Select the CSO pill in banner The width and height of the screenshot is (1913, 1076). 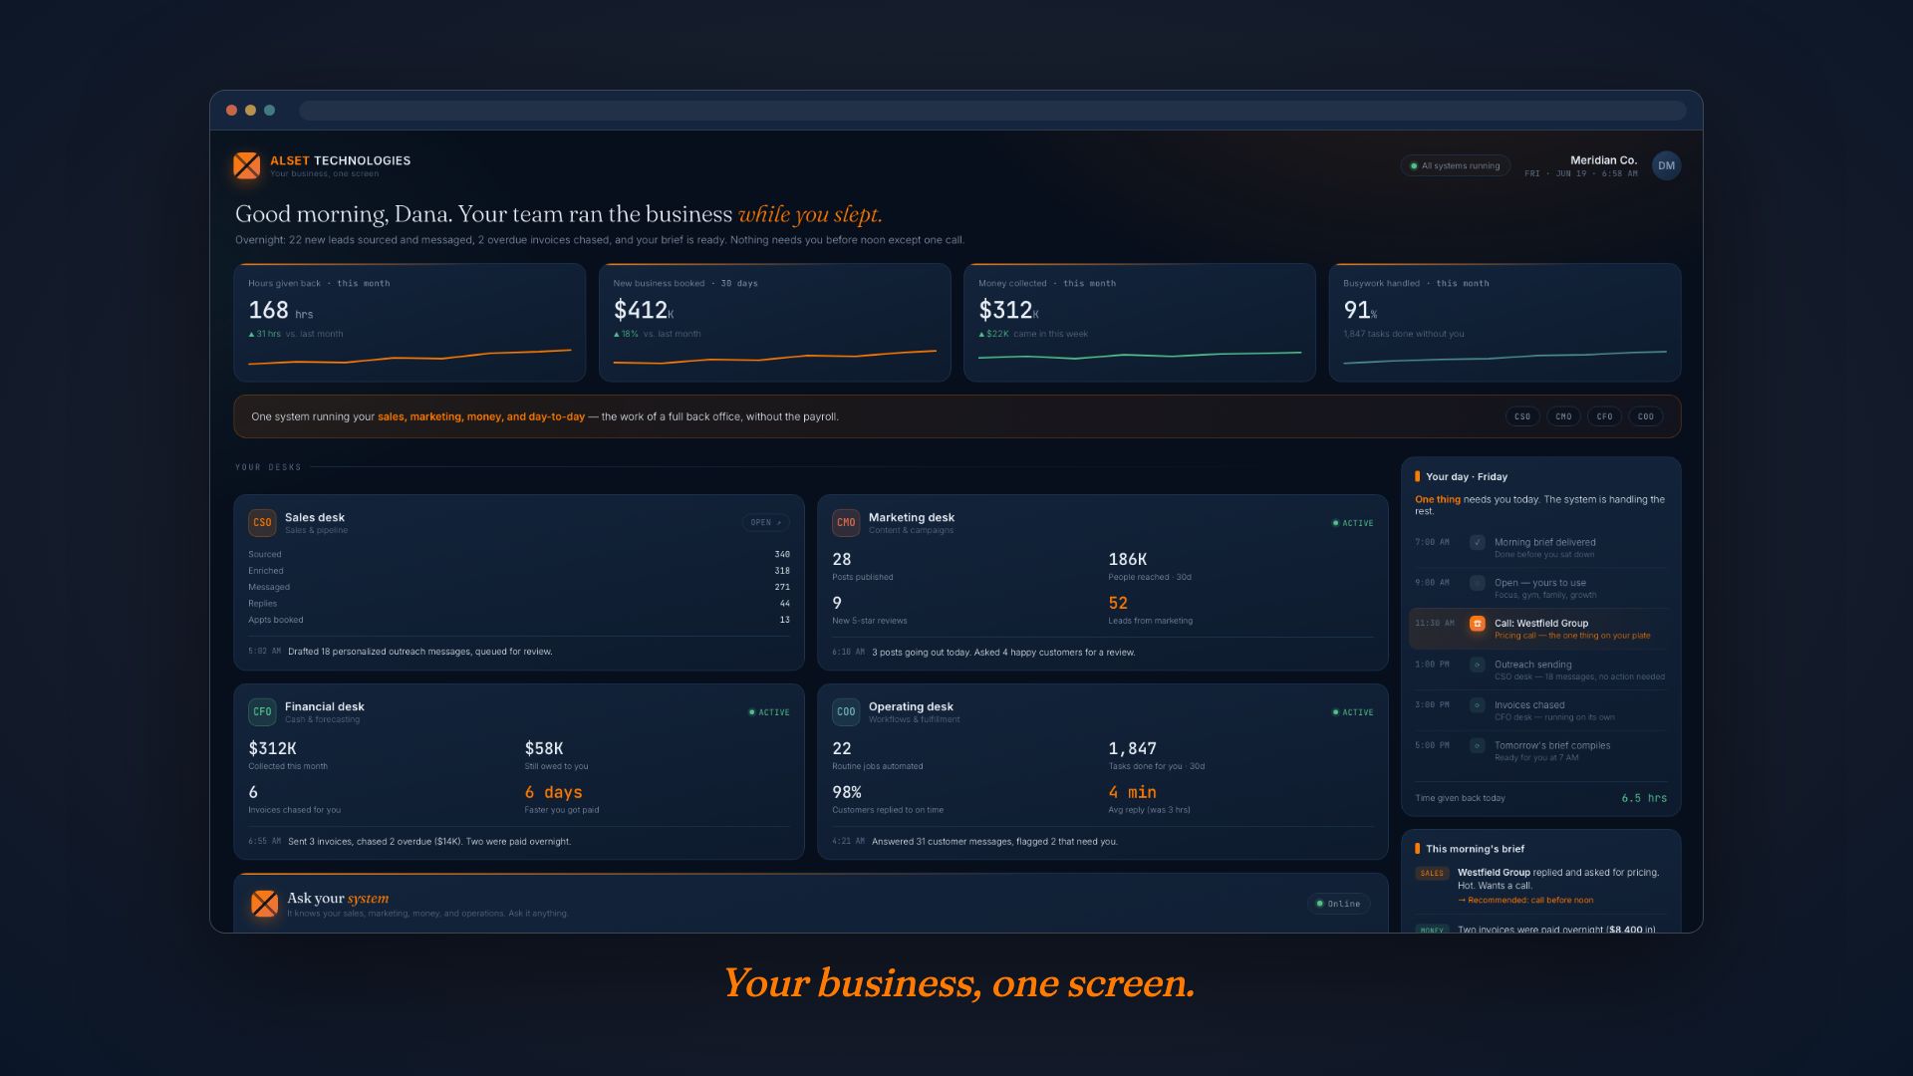pos(1522,416)
